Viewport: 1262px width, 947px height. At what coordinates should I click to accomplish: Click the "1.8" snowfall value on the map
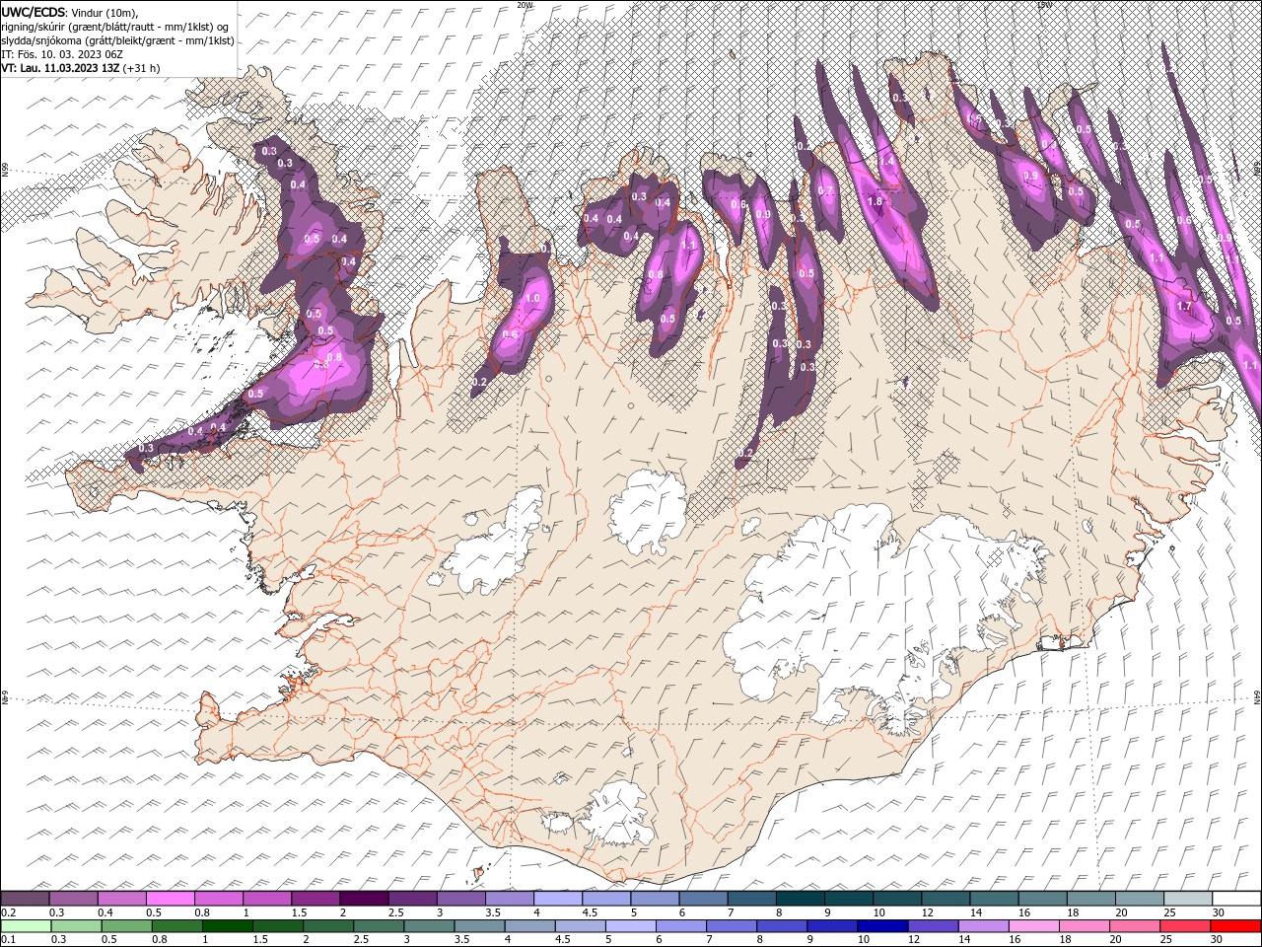point(875,201)
